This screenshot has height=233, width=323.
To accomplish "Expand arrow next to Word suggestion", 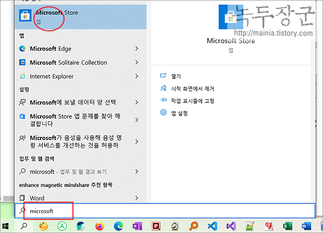I will tap(136, 198).
